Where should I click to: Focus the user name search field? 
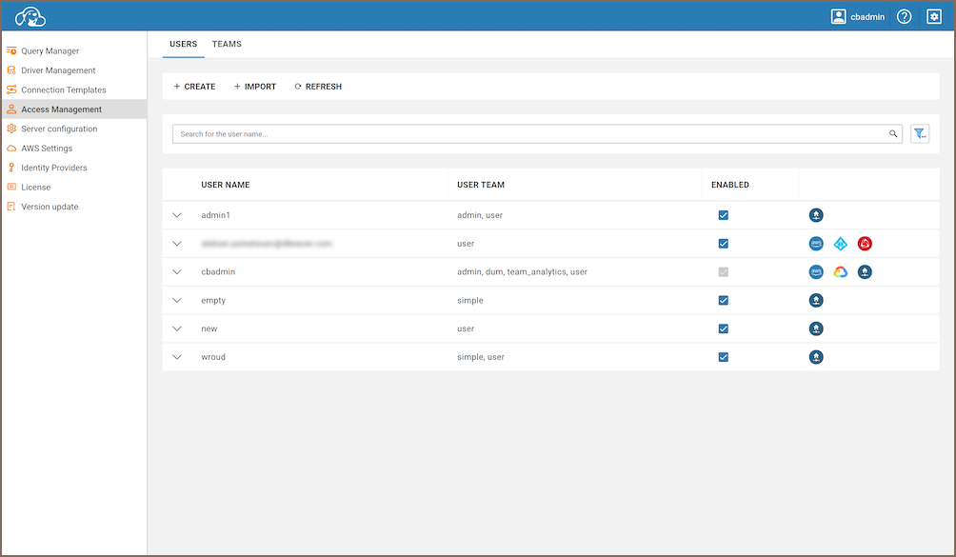[528, 134]
